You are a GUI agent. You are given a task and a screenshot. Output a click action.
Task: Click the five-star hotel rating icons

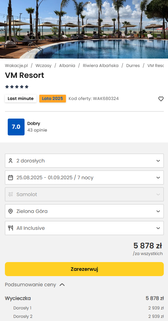pos(17,87)
